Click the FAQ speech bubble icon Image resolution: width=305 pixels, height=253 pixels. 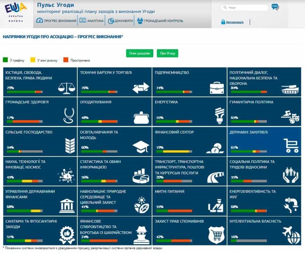pyautogui.click(x=275, y=7)
